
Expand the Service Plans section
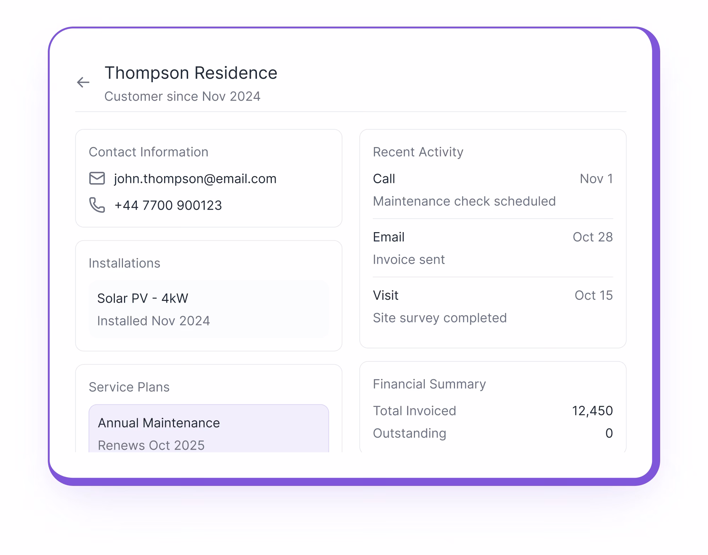point(129,387)
